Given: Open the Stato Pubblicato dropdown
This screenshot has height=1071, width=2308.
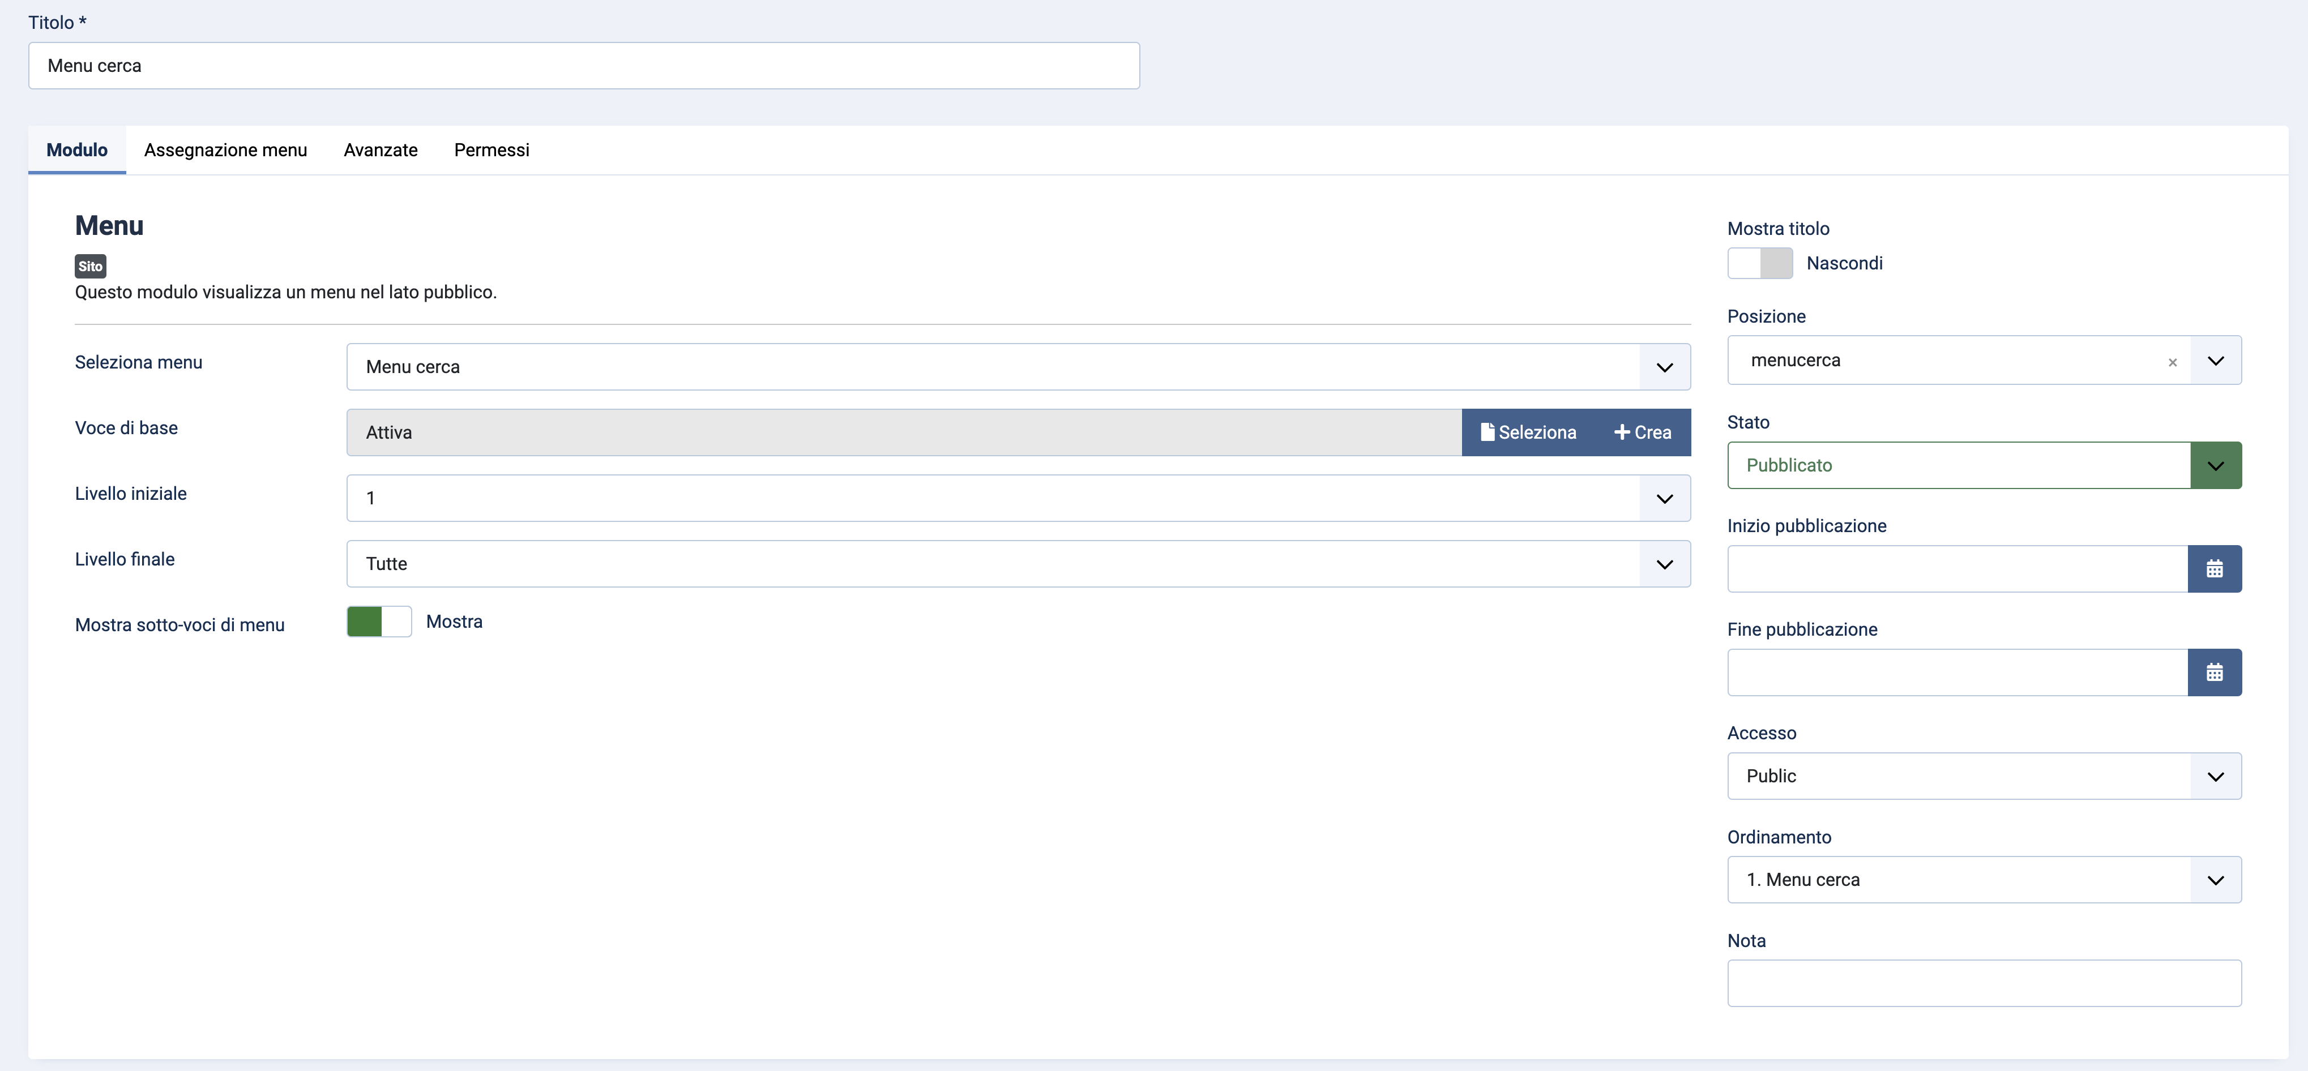Looking at the screenshot, I should [1984, 465].
